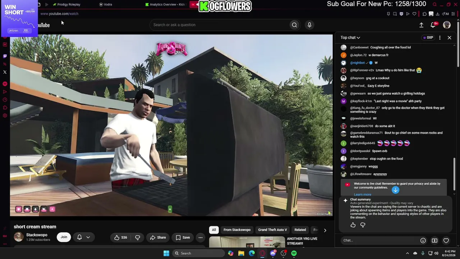
Task: Open the Stackswopo channel name link
Action: pyautogui.click(x=37, y=235)
